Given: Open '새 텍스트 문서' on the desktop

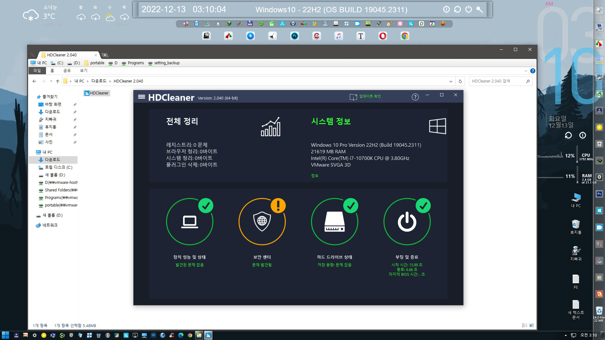Looking at the screenshot, I should (576, 310).
